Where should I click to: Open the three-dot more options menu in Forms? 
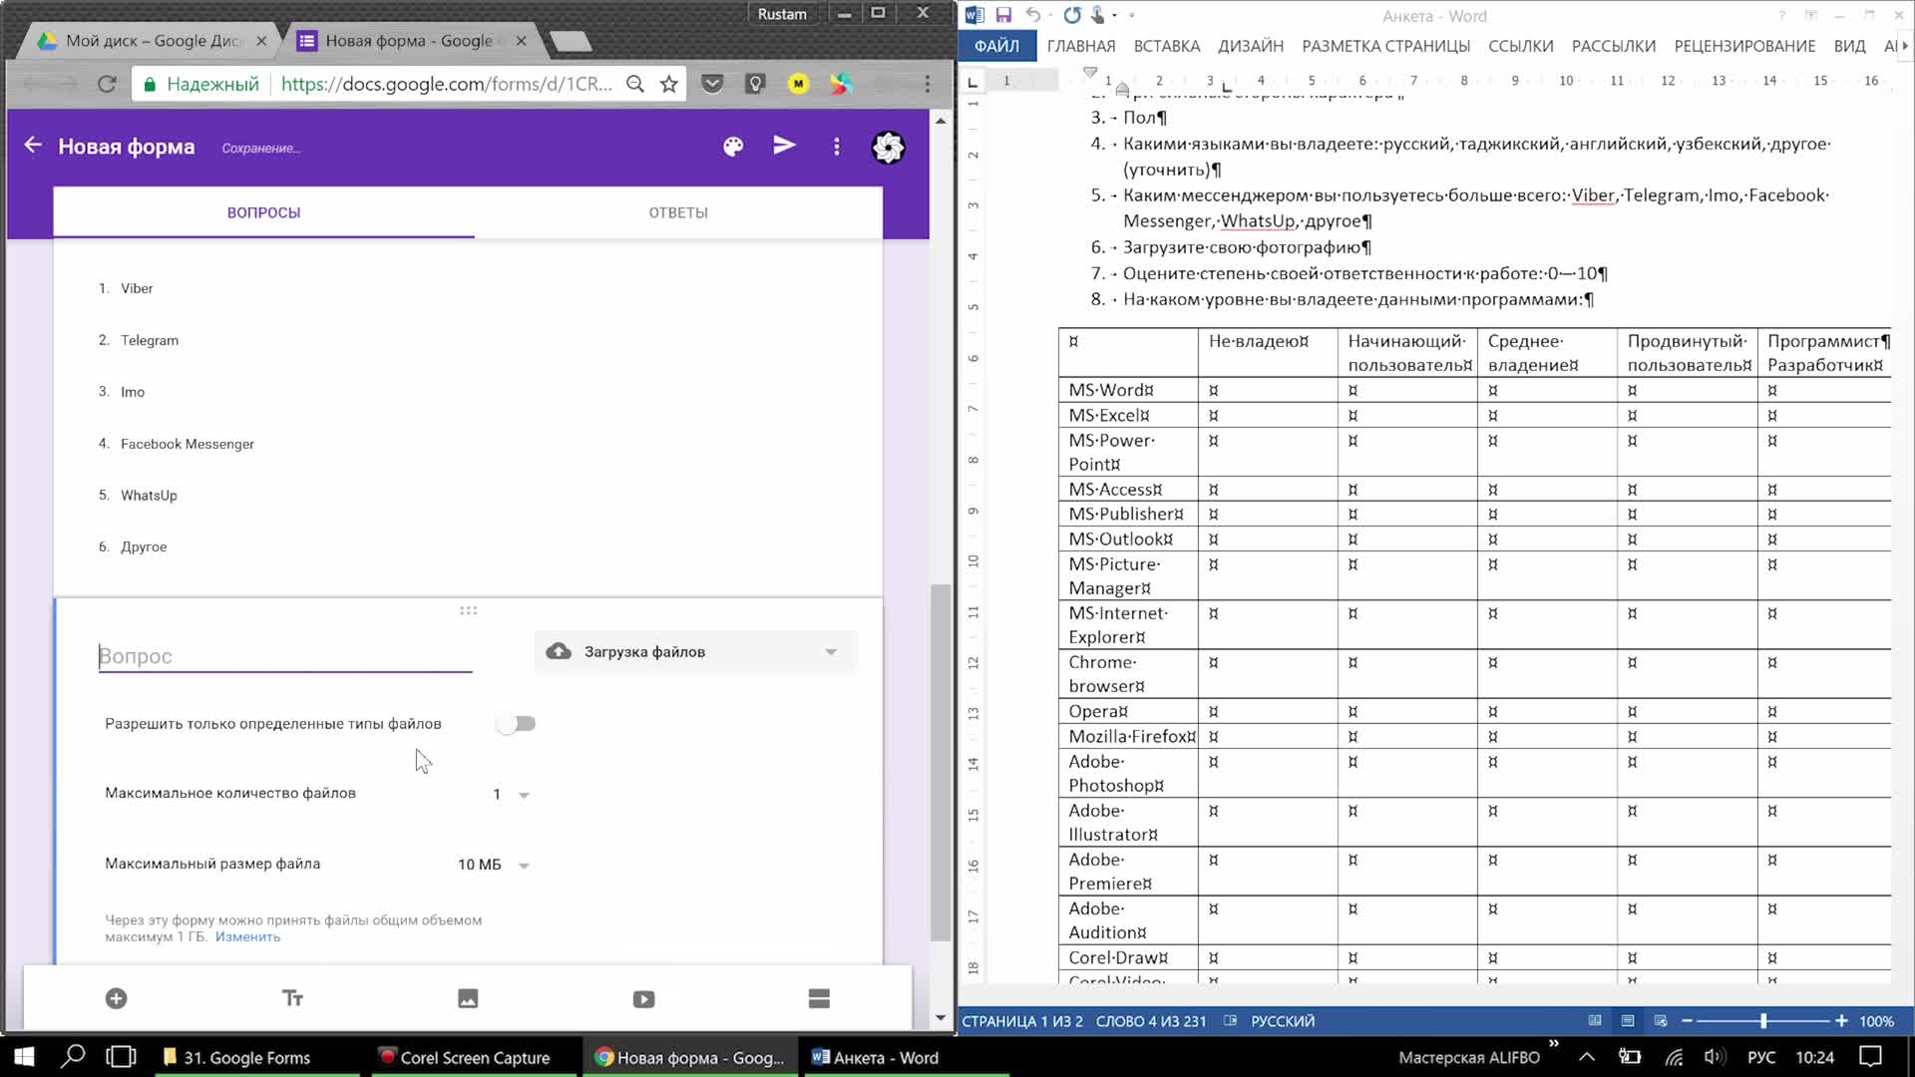point(837,147)
